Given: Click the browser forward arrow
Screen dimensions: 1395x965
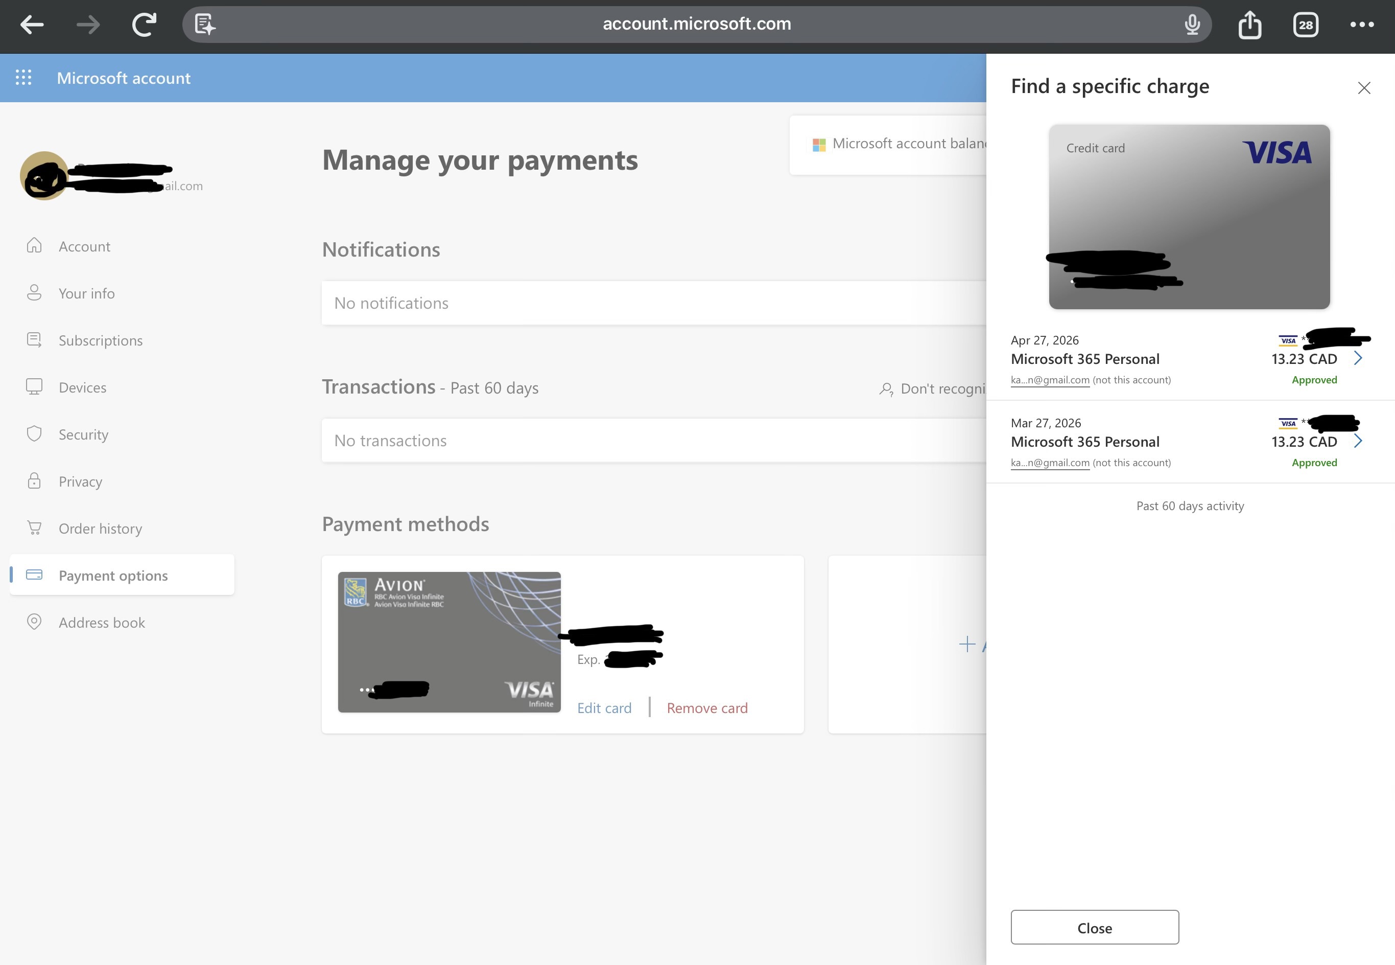Looking at the screenshot, I should point(88,25).
